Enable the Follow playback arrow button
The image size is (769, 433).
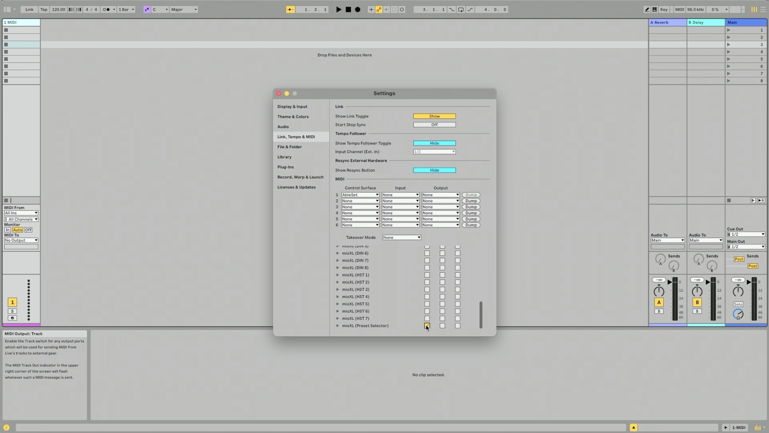(x=290, y=10)
